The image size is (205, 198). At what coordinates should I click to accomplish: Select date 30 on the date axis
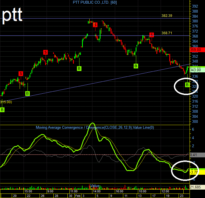[x=70, y=196]
